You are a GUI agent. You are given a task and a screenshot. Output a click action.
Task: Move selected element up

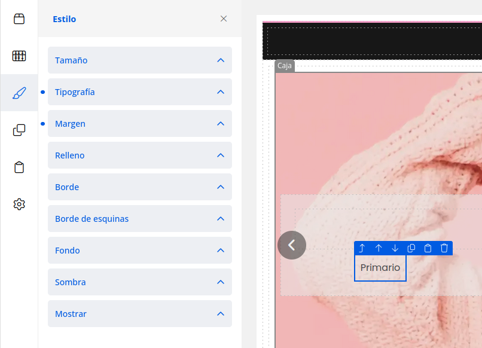tap(379, 248)
